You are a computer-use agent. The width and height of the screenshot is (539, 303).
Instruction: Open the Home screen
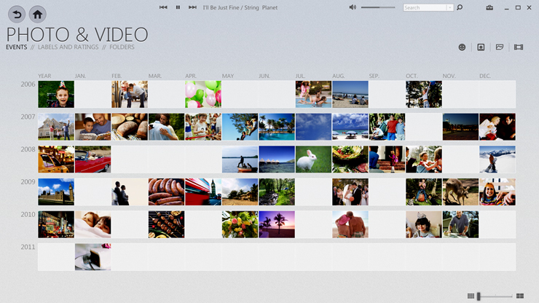(x=37, y=14)
